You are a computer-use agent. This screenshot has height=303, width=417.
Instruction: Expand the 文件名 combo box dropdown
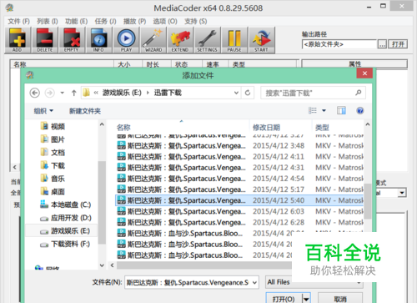click(x=254, y=283)
